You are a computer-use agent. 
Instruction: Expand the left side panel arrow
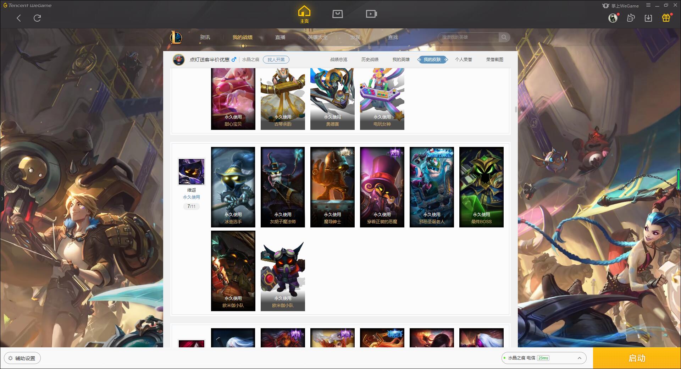point(2,199)
